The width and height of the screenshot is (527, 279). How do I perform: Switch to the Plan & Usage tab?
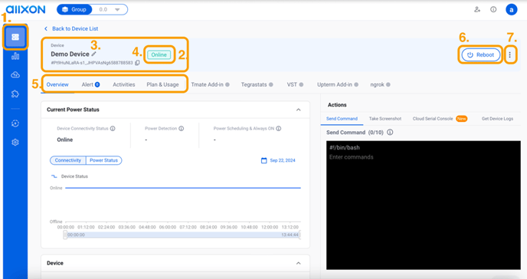162,84
